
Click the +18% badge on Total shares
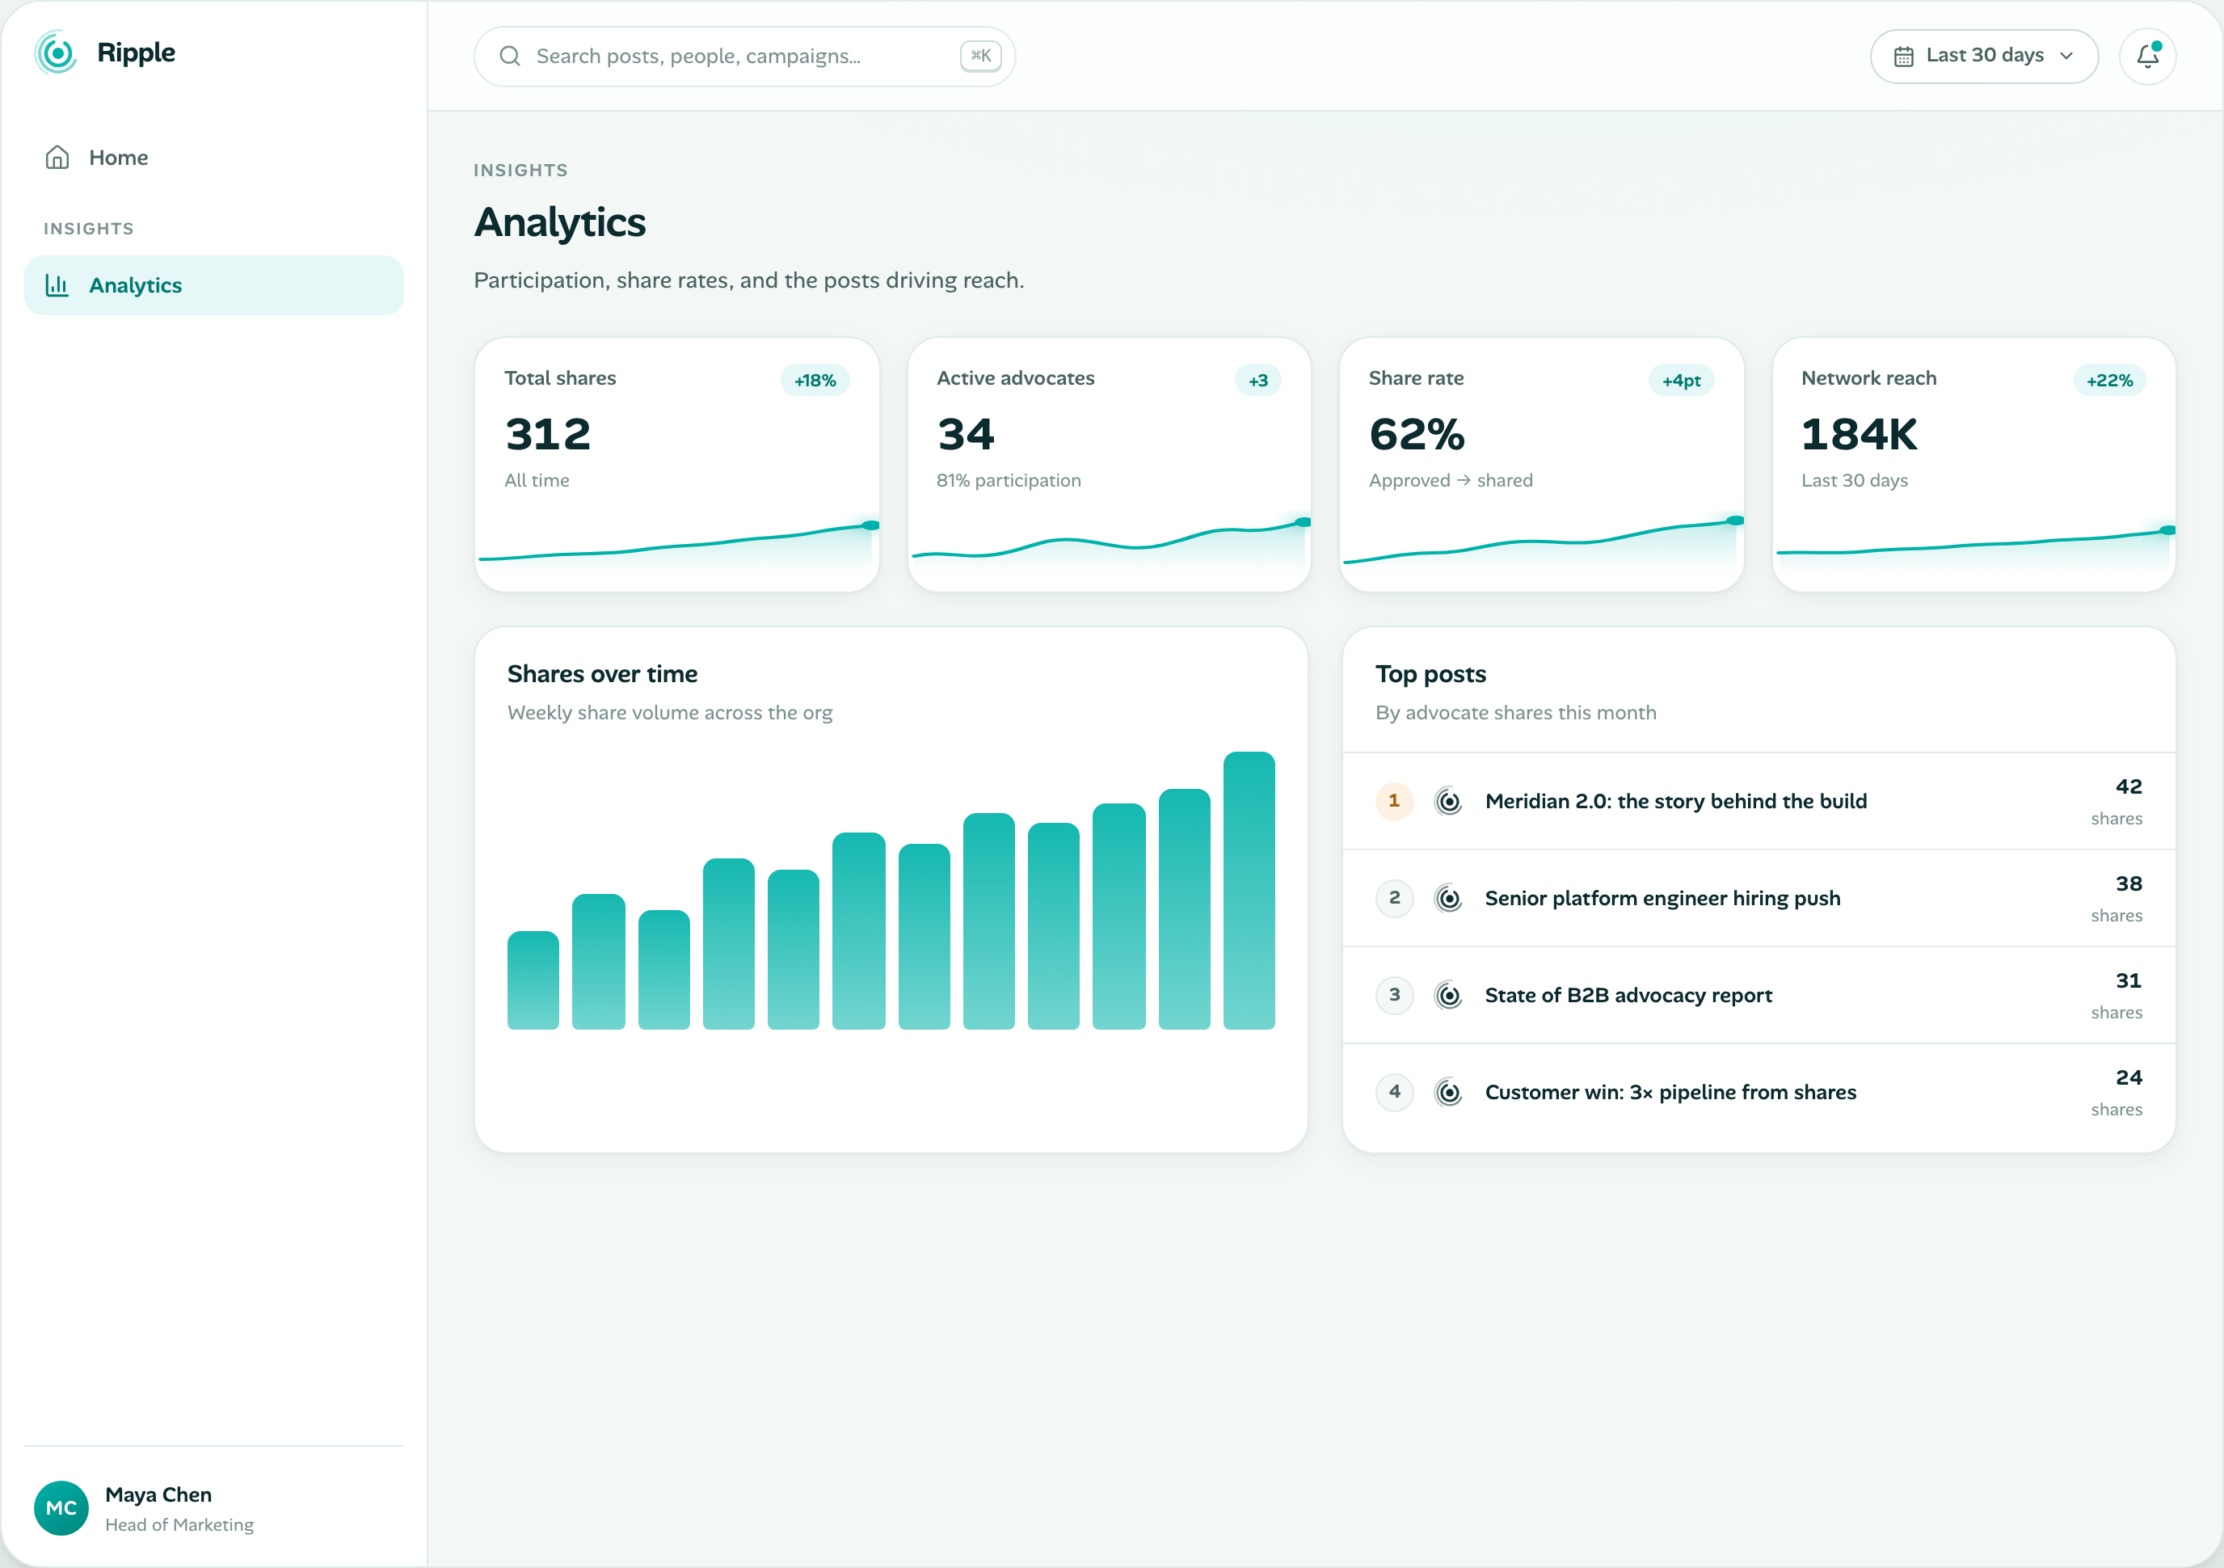(815, 381)
